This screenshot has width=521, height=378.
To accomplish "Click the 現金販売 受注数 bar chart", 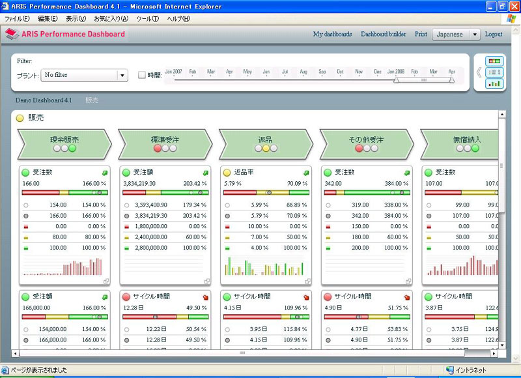I will 63,266.
